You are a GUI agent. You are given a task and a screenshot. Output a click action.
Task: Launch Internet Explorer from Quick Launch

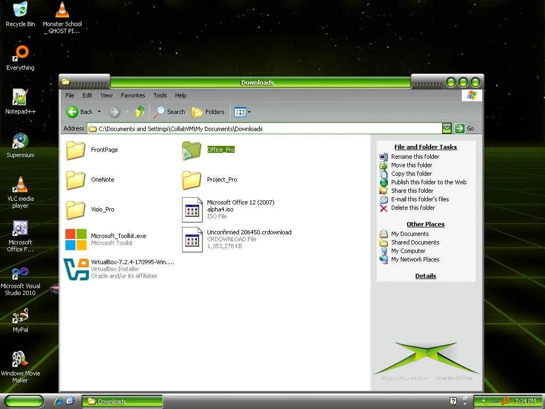(58, 402)
